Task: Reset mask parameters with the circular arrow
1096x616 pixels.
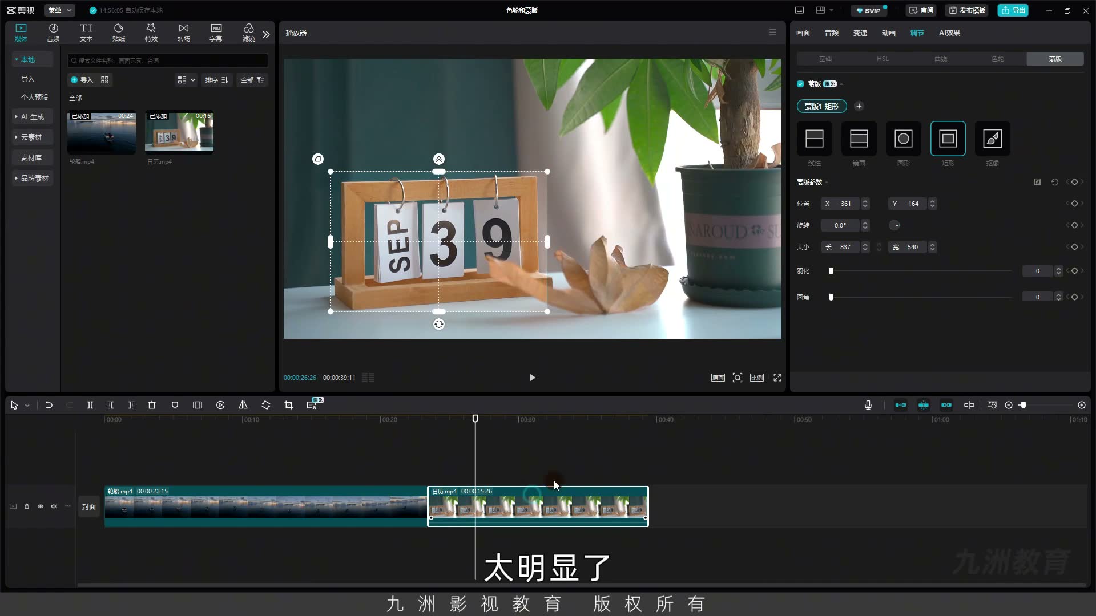Action: (1055, 182)
